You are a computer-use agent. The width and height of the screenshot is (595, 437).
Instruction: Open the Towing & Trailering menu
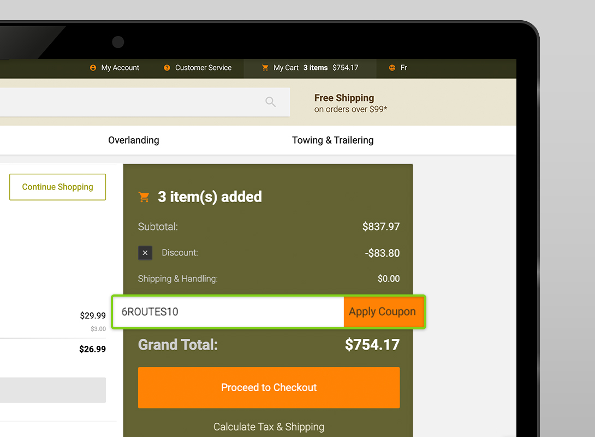click(x=332, y=140)
